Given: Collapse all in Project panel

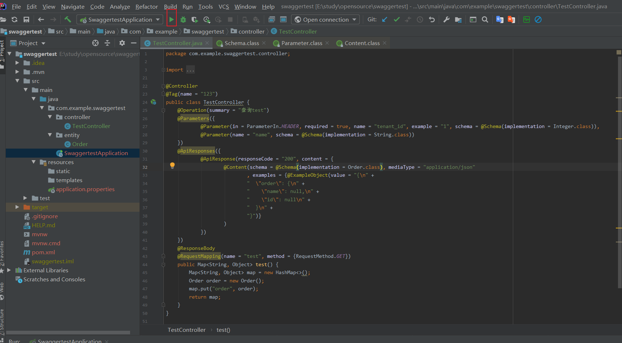Looking at the screenshot, I should pos(107,43).
